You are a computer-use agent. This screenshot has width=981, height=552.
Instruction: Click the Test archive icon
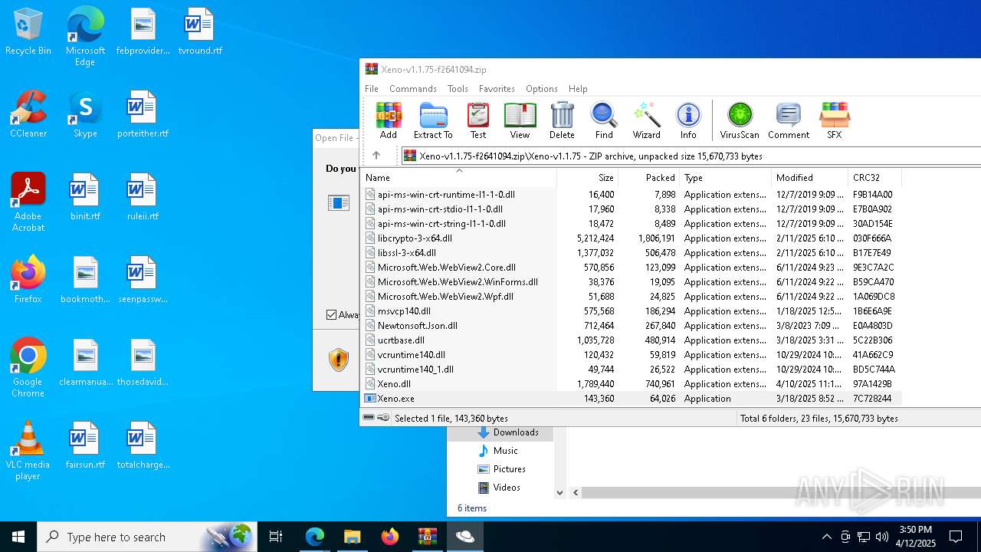coord(478,121)
